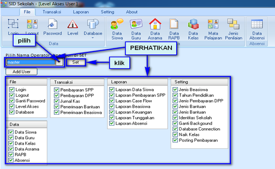Toggle Absensi checkbox in Data group
275x169 pixels.
coord(11,160)
